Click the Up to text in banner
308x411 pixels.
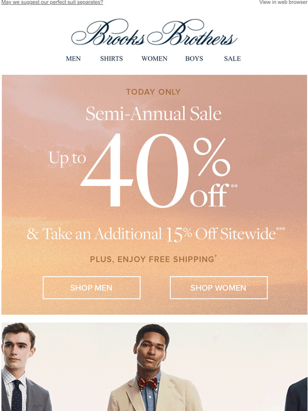pyautogui.click(x=67, y=159)
